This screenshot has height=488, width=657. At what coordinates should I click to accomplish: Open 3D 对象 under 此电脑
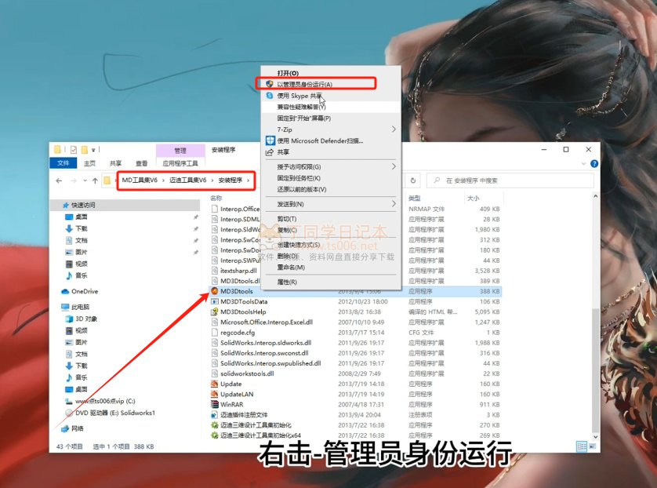[x=86, y=319]
